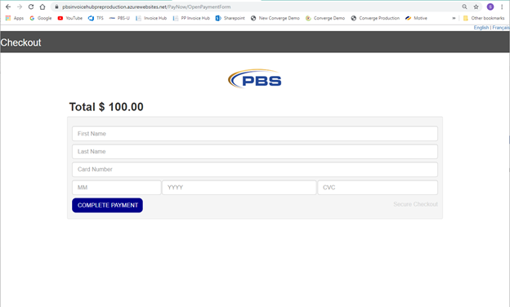
Task: Open the Converge Production bookmark
Action: pyautogui.click(x=375, y=18)
